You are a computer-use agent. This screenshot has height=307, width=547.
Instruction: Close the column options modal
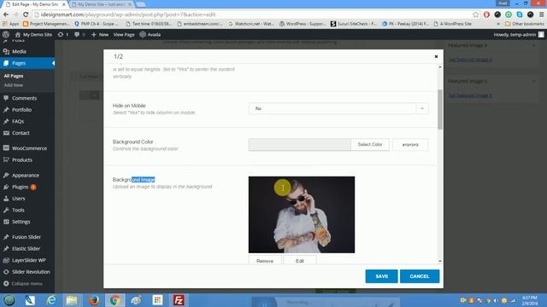436,56
